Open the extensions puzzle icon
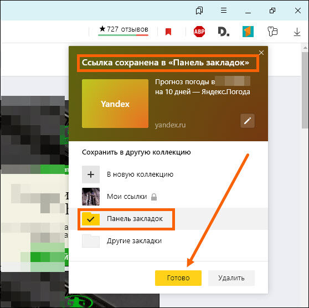The height and width of the screenshot is (308, 309). [x=272, y=32]
